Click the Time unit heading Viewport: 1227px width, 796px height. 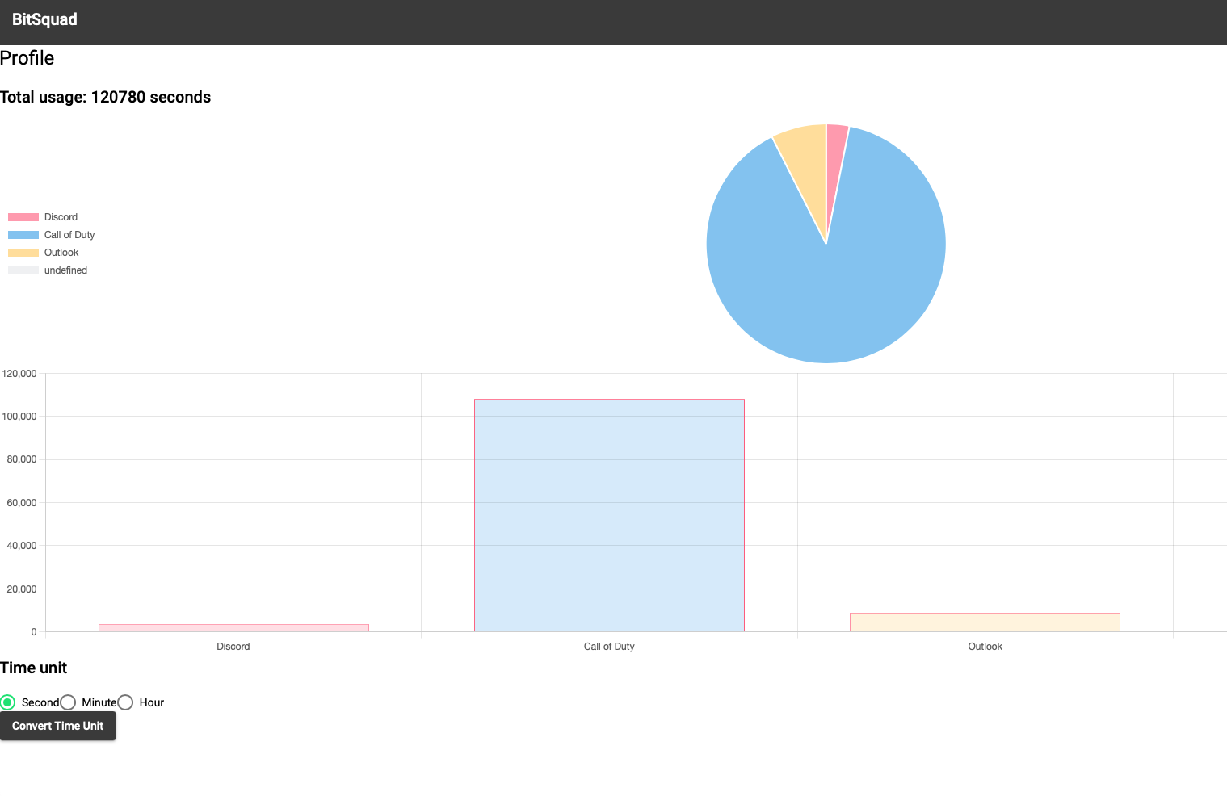pyautogui.click(x=33, y=668)
